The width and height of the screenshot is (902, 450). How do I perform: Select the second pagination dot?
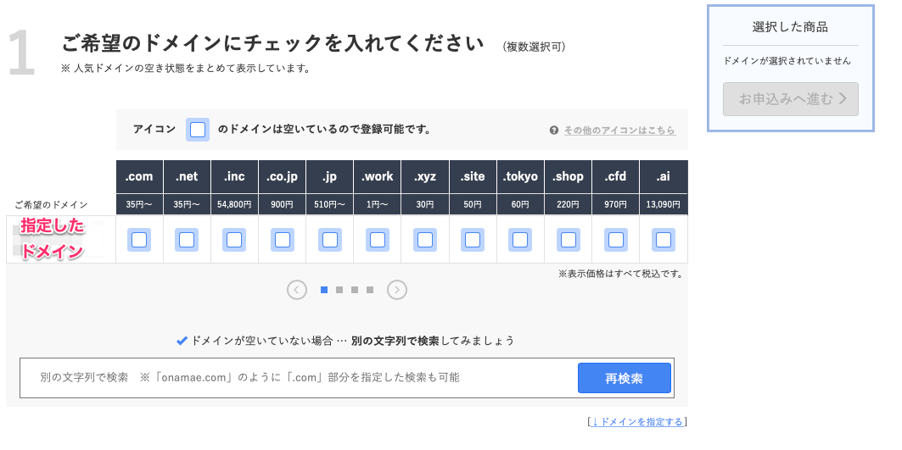click(x=339, y=290)
